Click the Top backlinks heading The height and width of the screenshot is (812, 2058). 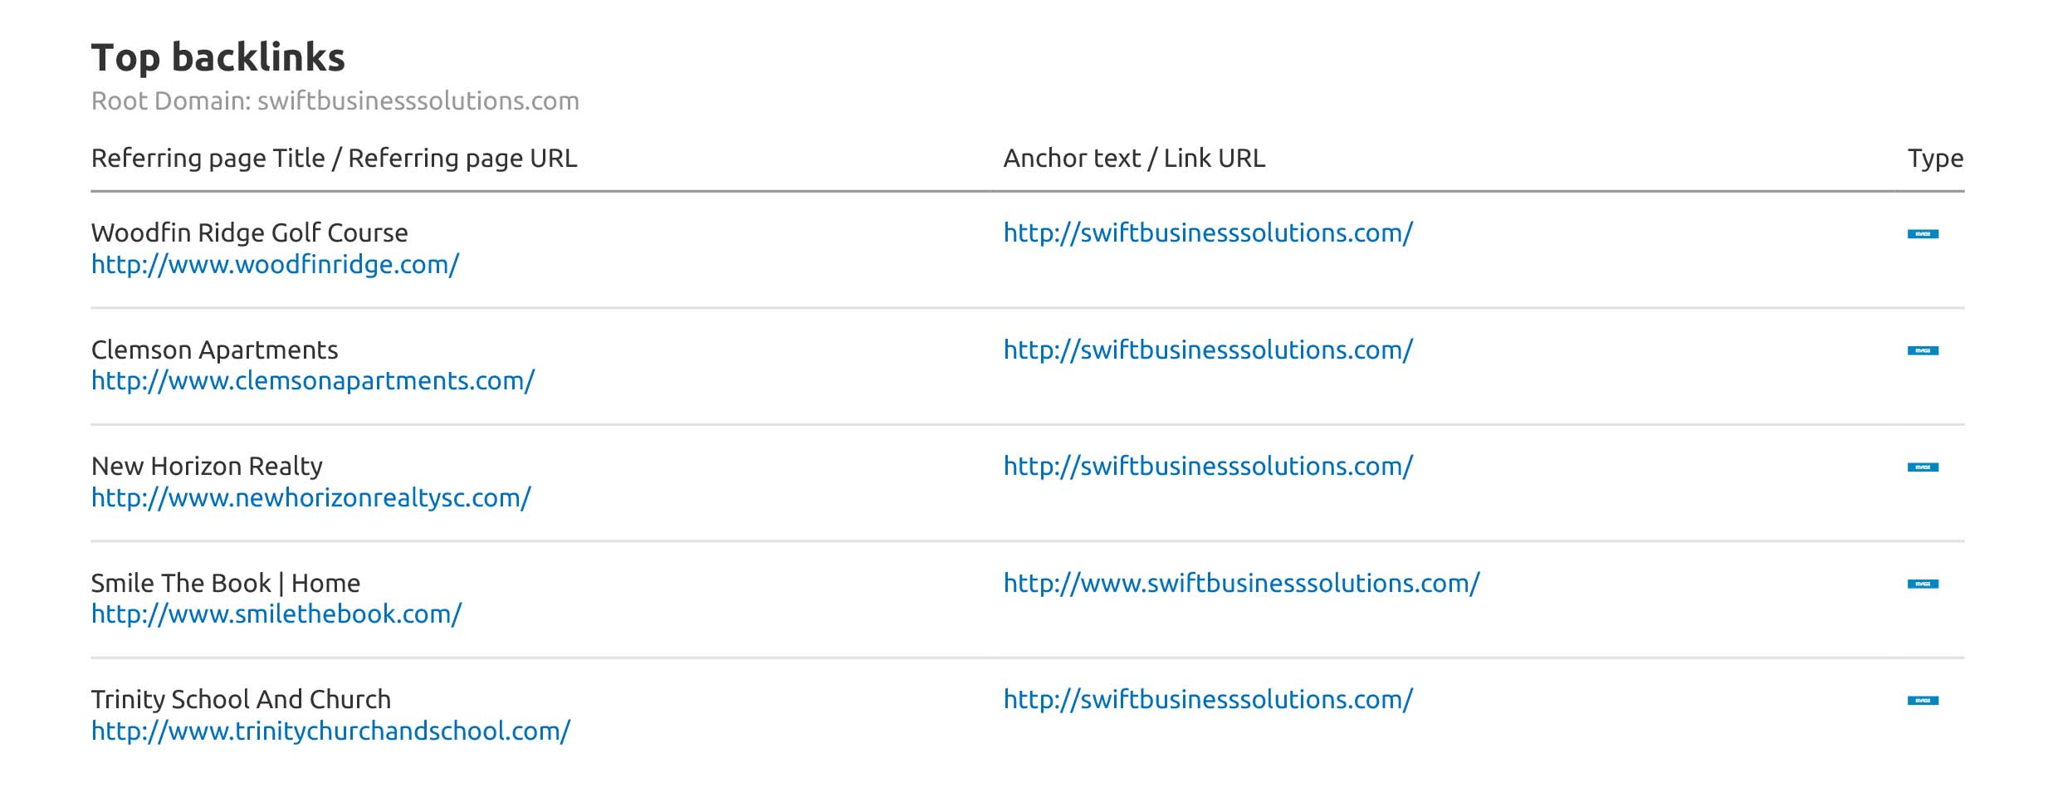pyautogui.click(x=218, y=58)
